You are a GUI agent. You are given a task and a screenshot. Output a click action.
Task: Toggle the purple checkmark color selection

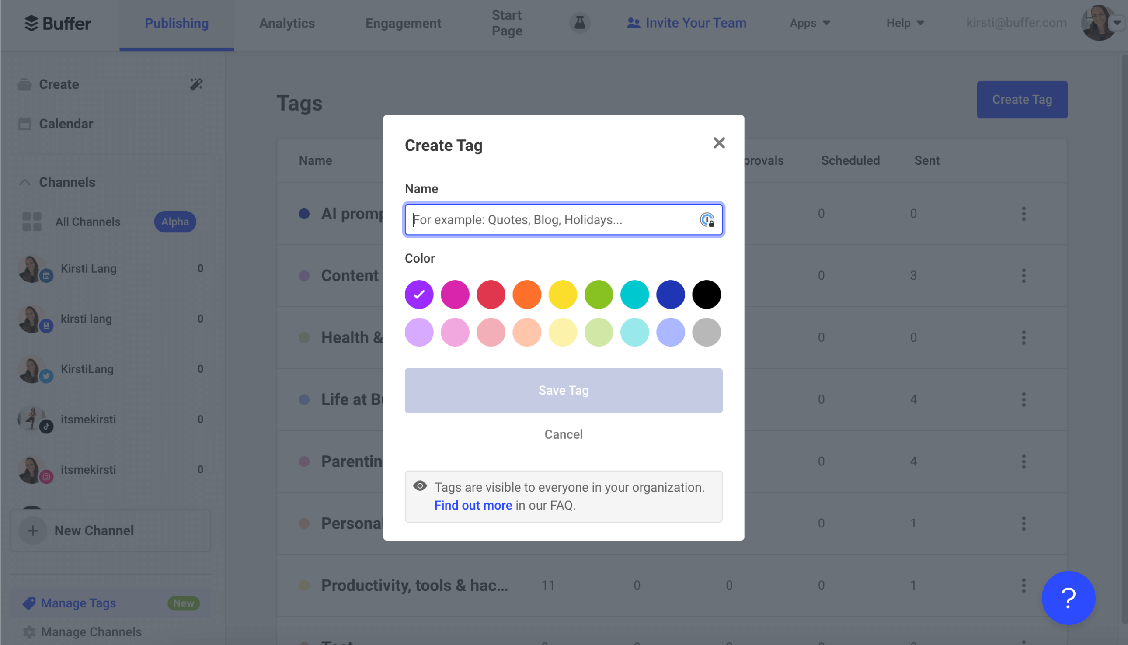pyautogui.click(x=418, y=294)
